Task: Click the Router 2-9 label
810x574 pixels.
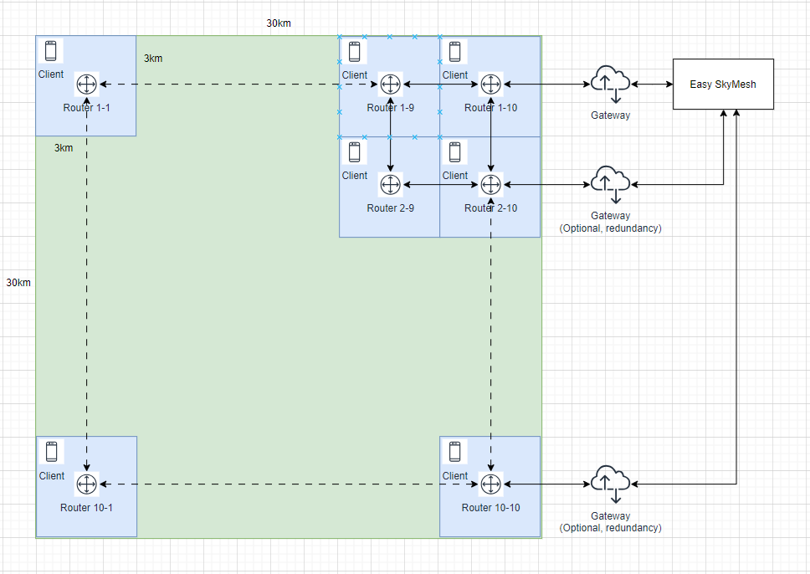Action: tap(391, 208)
